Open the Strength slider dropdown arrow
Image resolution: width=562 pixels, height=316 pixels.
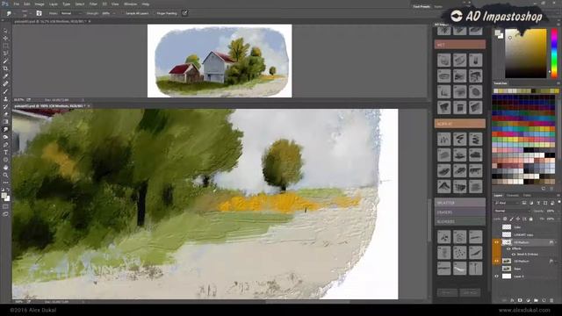[x=114, y=13]
